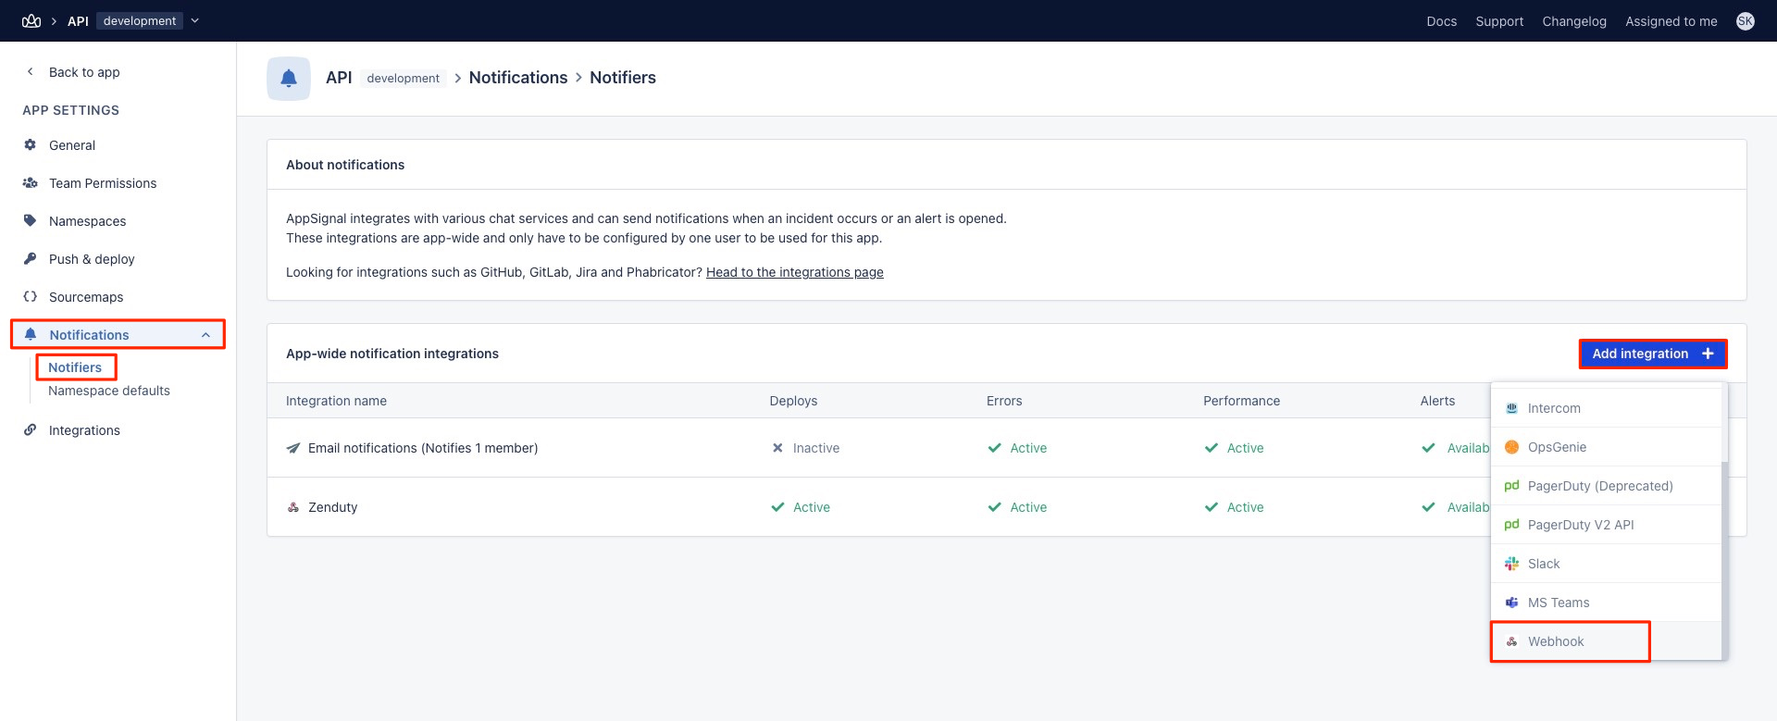Click the Webhook icon in dropdown

point(1511,641)
